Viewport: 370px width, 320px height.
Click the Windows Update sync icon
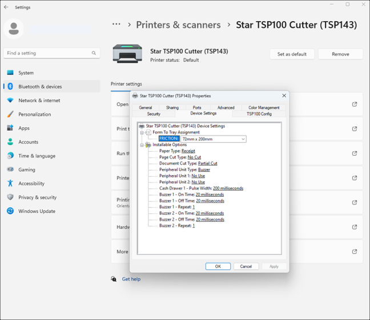[10, 211]
